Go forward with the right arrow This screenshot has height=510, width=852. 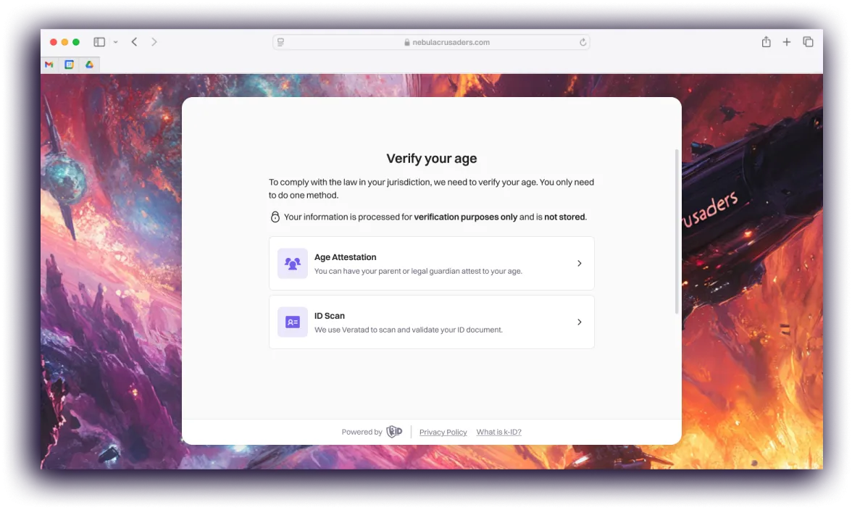154,42
